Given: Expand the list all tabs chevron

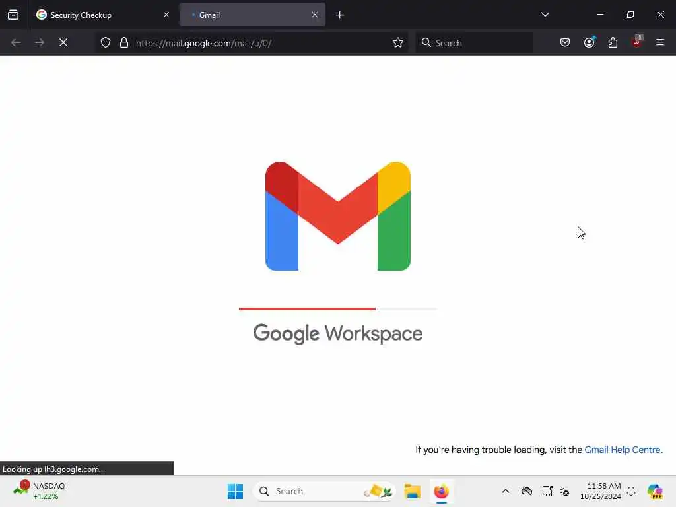Looking at the screenshot, I should click(x=545, y=15).
